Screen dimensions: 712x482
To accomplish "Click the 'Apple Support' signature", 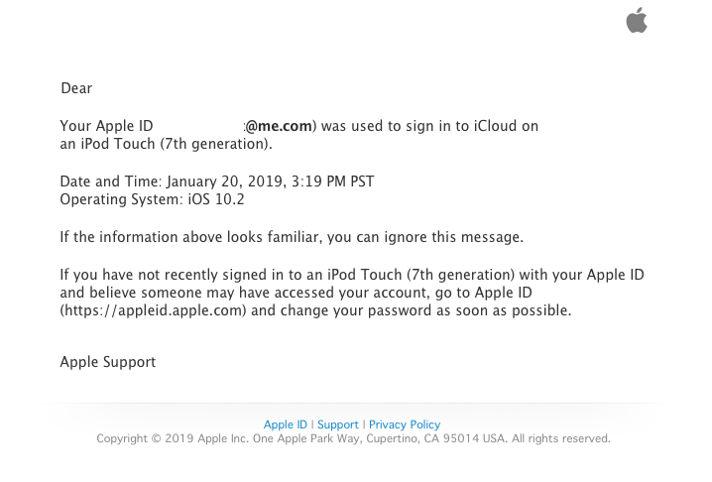I will 108,362.
